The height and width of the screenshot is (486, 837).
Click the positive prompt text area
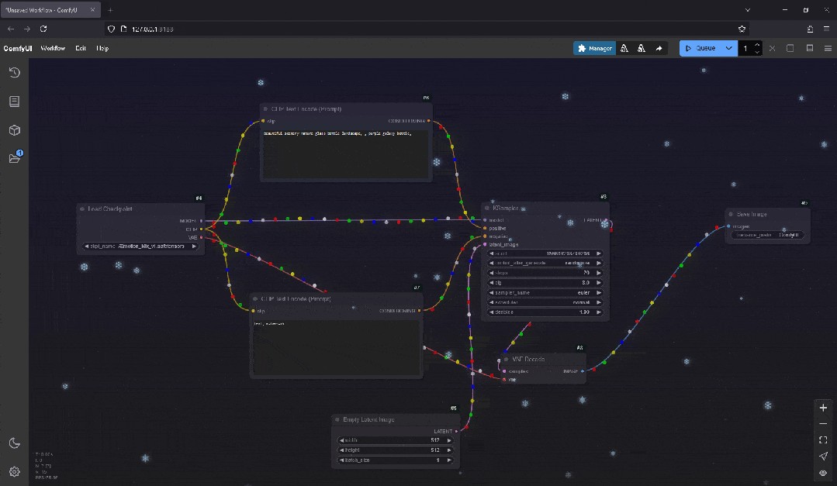pyautogui.click(x=345, y=153)
